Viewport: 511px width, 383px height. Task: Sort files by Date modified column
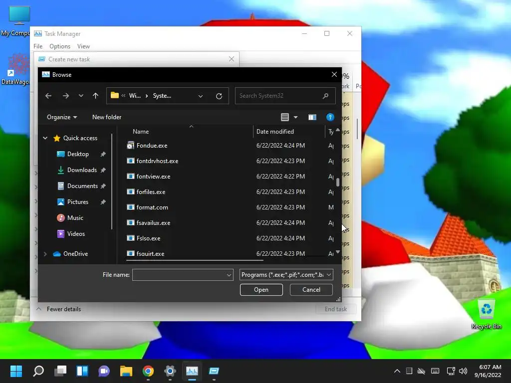275,132
